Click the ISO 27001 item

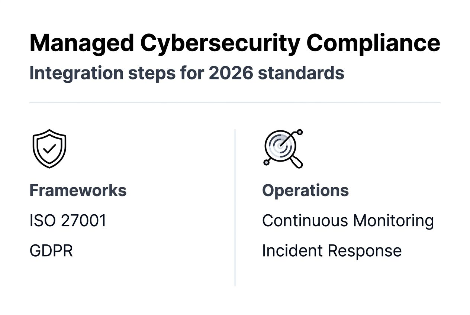[x=68, y=221]
